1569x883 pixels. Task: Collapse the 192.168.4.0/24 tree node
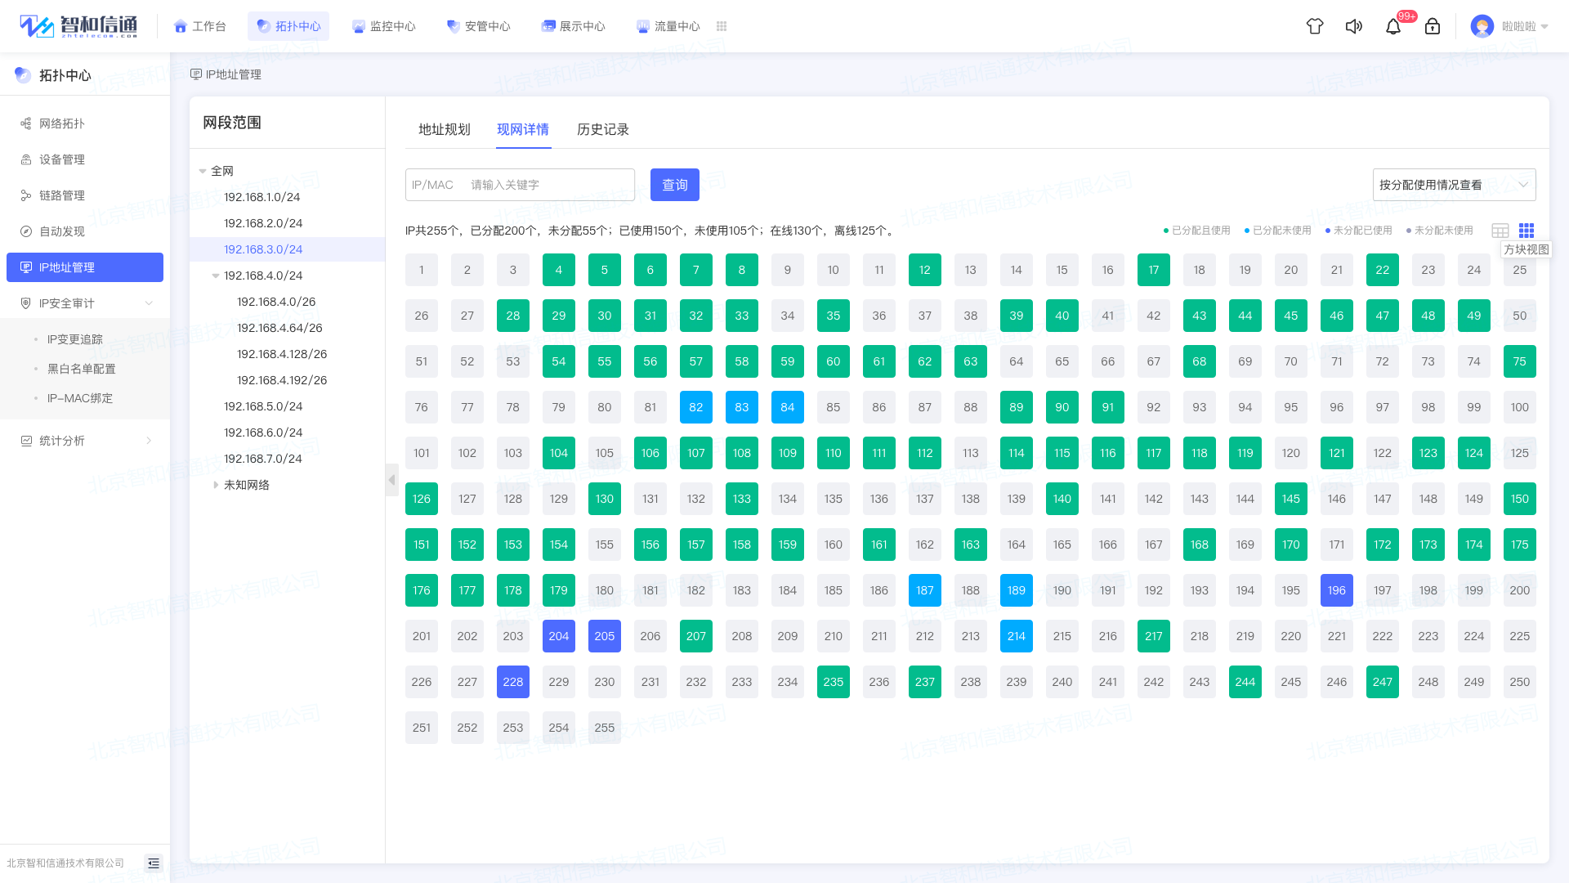[216, 276]
